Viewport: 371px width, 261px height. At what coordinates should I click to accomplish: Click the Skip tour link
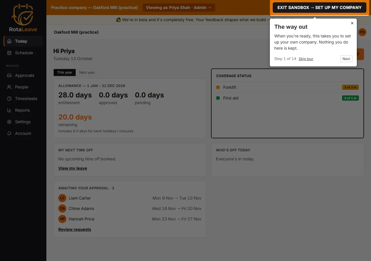306,59
